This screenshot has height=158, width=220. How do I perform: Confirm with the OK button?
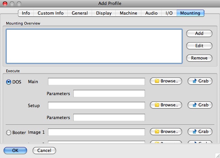coord(15,151)
